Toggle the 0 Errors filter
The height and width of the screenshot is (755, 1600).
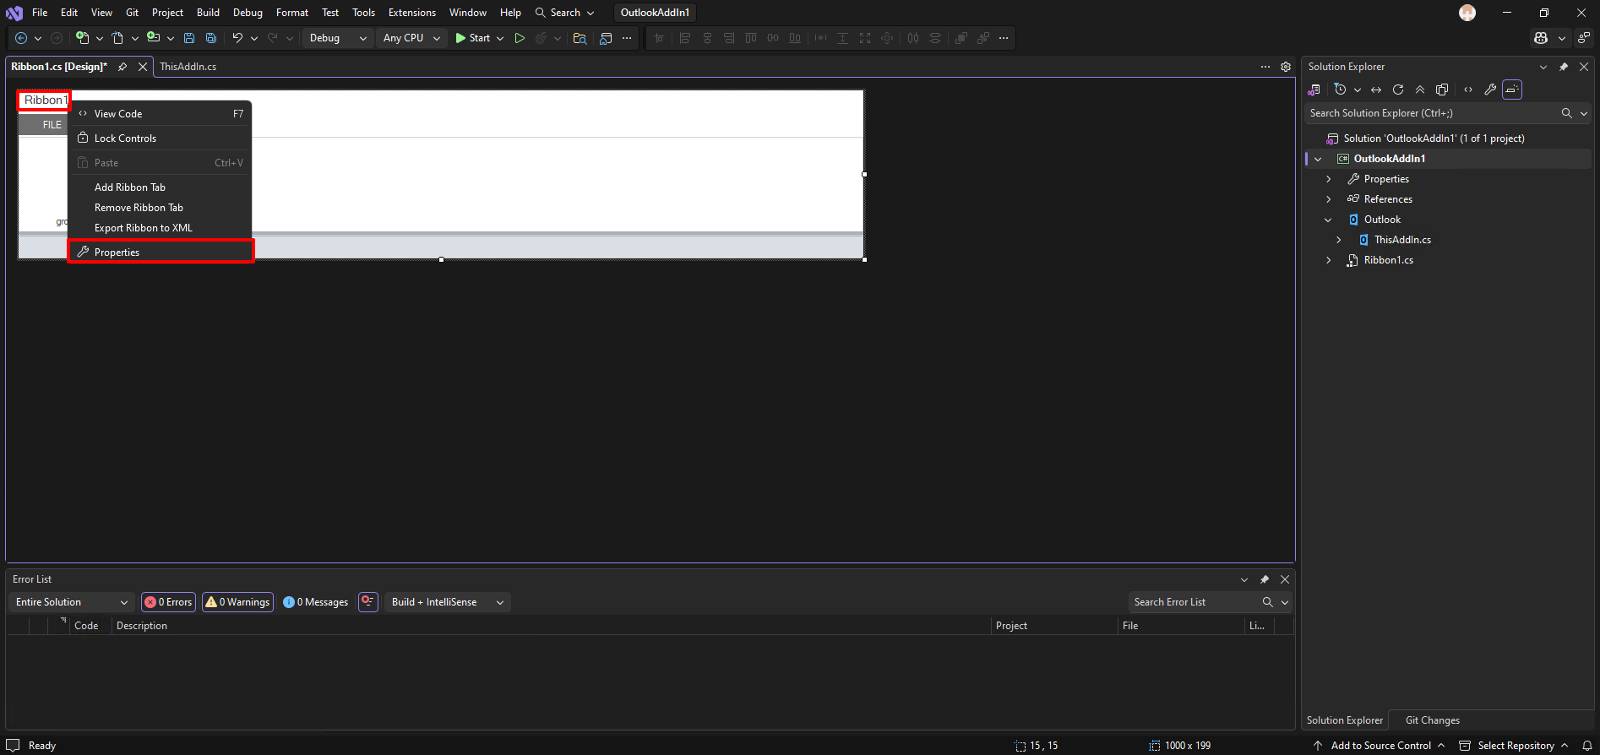click(x=169, y=602)
